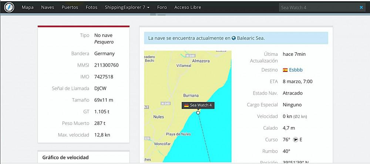Click inside the Sea Watch 4 search box
Screen dimensions: 370x164
[x=318, y=7]
